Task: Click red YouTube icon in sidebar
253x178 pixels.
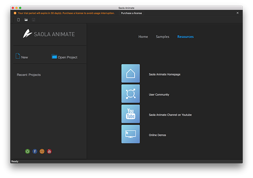Action: 49,151
